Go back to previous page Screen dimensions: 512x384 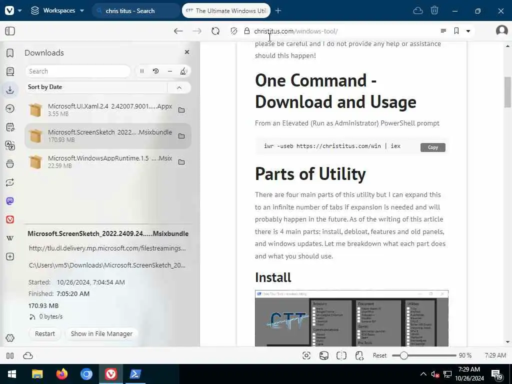coord(178,31)
